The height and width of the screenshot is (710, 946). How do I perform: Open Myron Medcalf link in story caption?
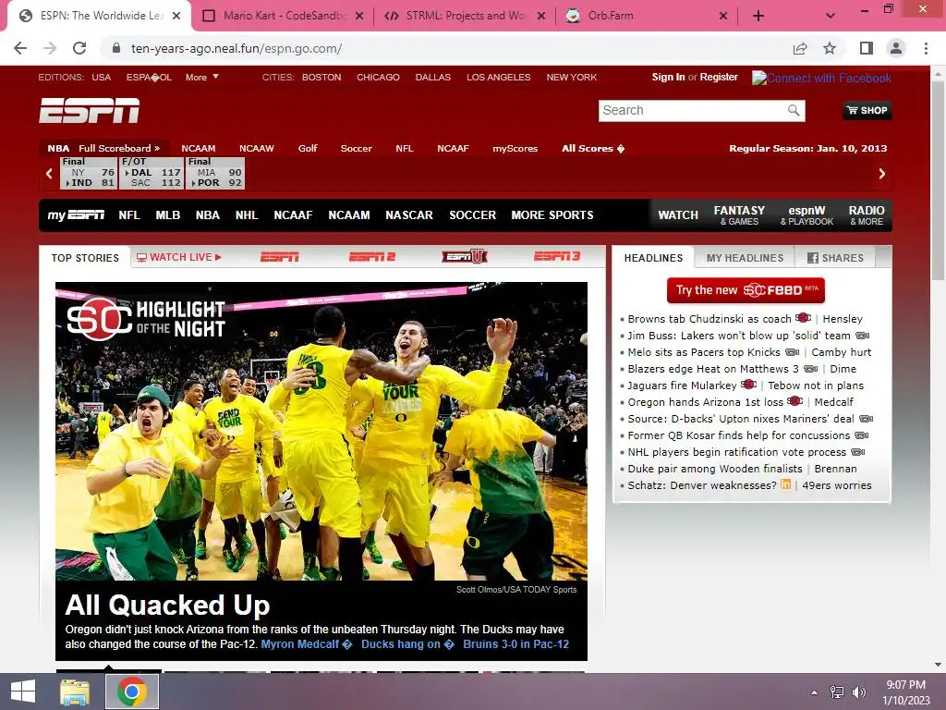tap(307, 644)
